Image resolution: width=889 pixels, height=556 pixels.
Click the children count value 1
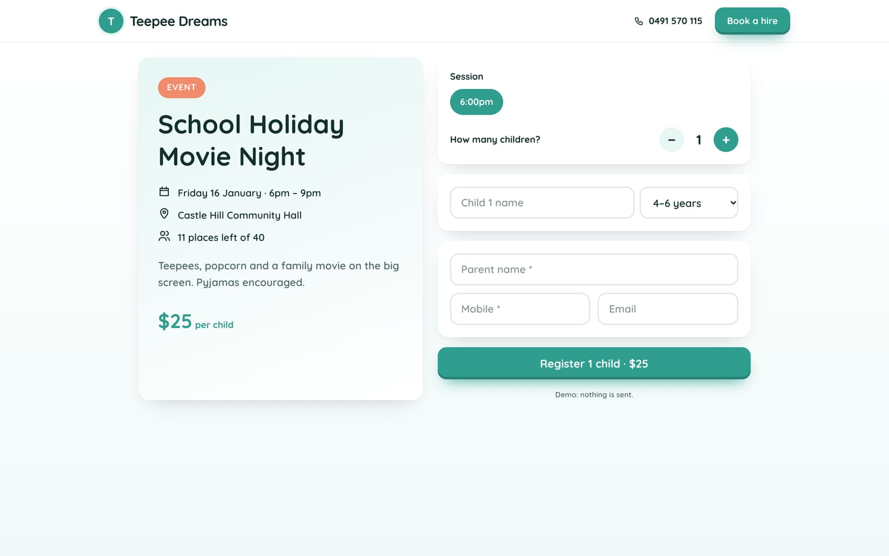click(698, 140)
